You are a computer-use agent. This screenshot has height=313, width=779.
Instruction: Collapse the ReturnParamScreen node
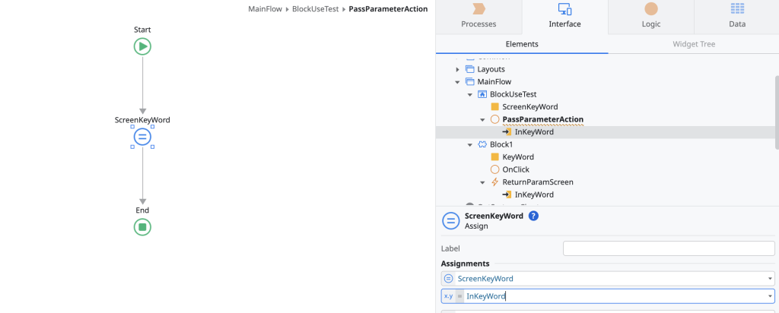[482, 182]
